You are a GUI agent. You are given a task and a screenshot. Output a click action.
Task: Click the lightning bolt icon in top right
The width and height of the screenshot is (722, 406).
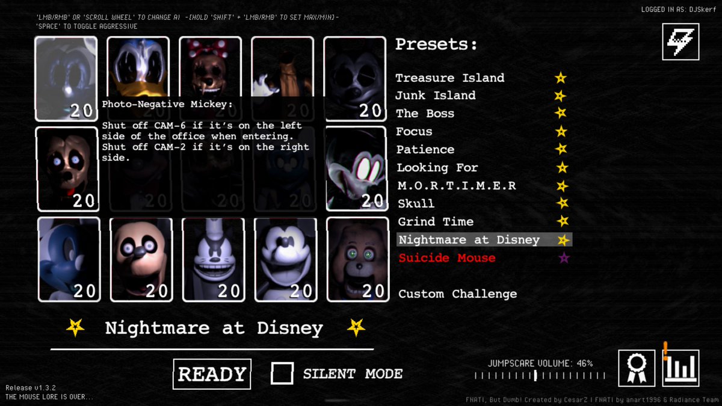click(x=680, y=42)
